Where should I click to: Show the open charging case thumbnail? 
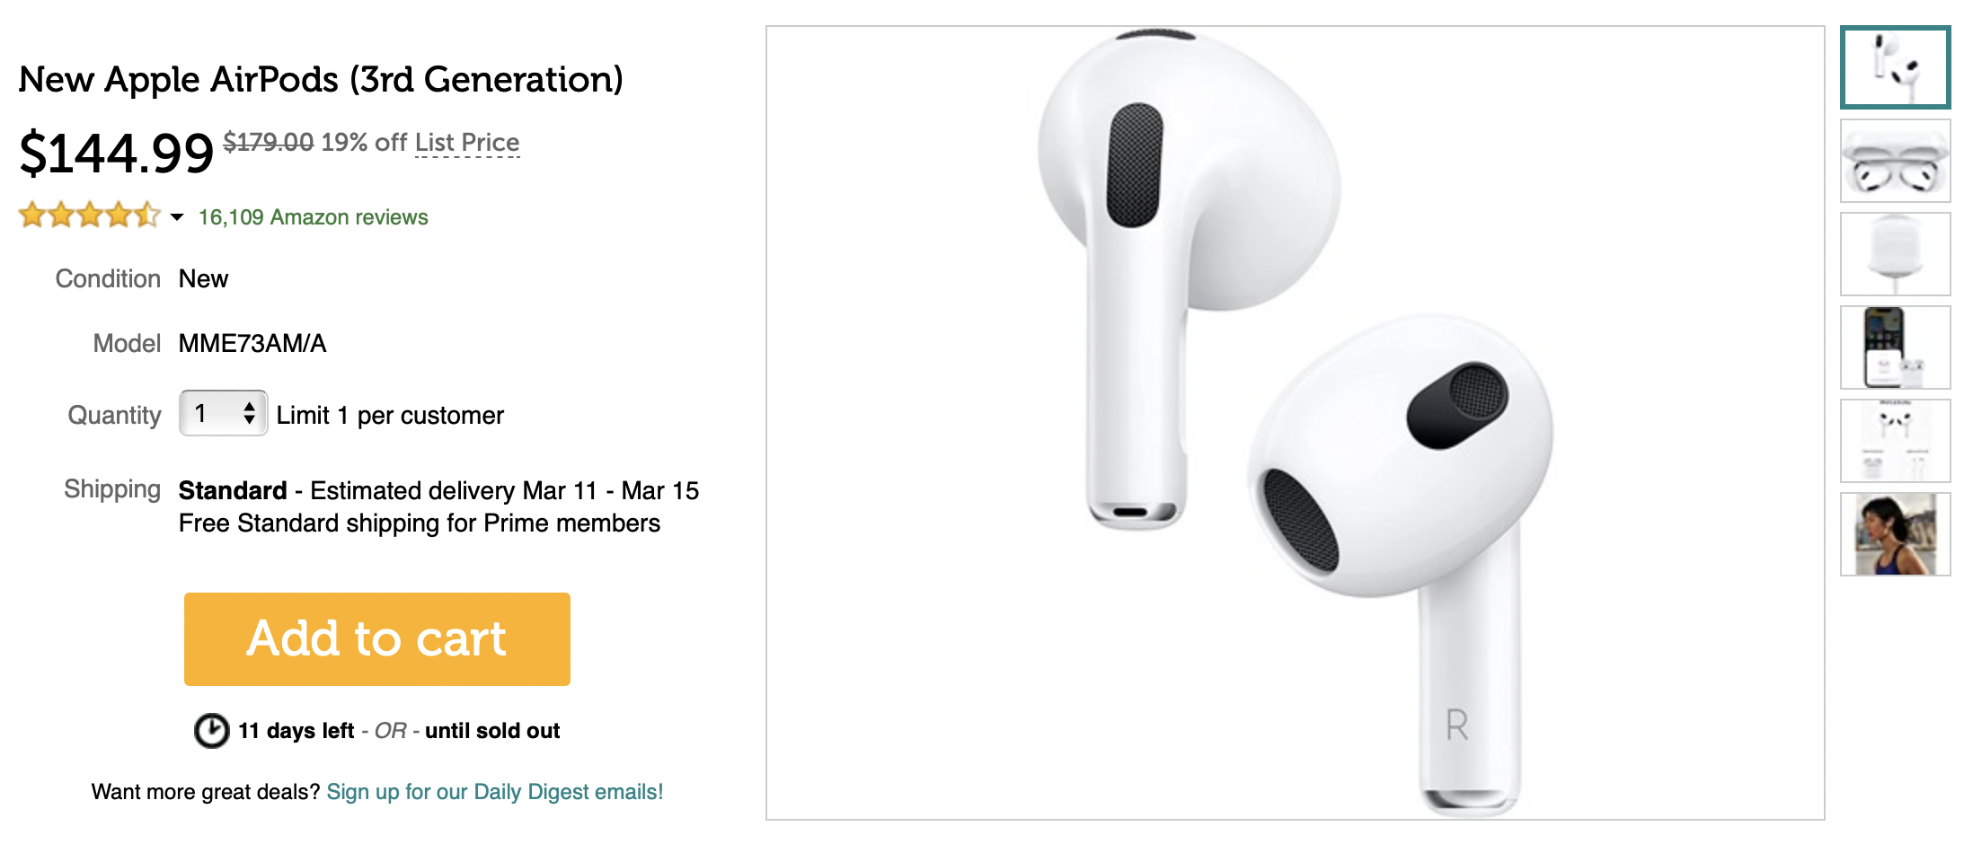coord(1895,161)
